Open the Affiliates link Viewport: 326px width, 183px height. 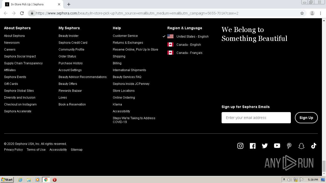point(10,70)
